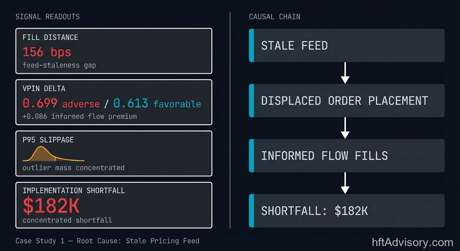Click the Shortfall: $182K block
This screenshot has height=251, width=460.
point(347,211)
